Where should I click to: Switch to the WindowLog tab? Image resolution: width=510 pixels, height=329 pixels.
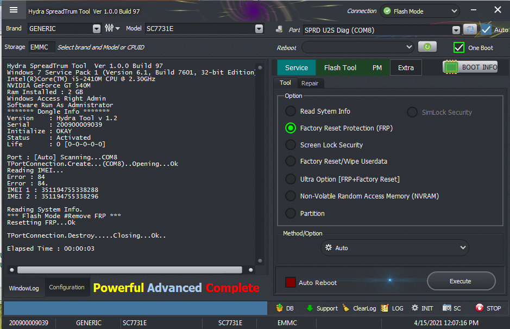click(x=24, y=288)
